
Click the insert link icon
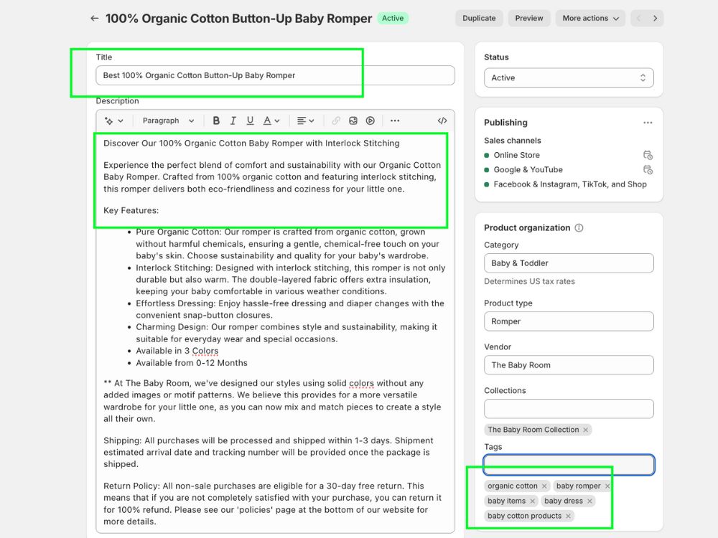(x=336, y=121)
